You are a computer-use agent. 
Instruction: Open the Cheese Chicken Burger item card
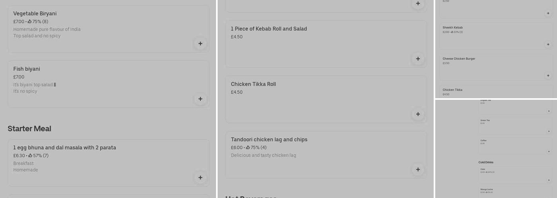tap(459, 59)
